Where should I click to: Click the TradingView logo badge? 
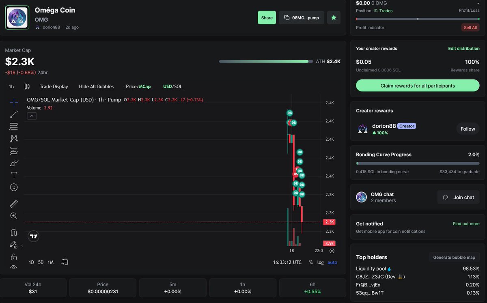pyautogui.click(x=34, y=236)
